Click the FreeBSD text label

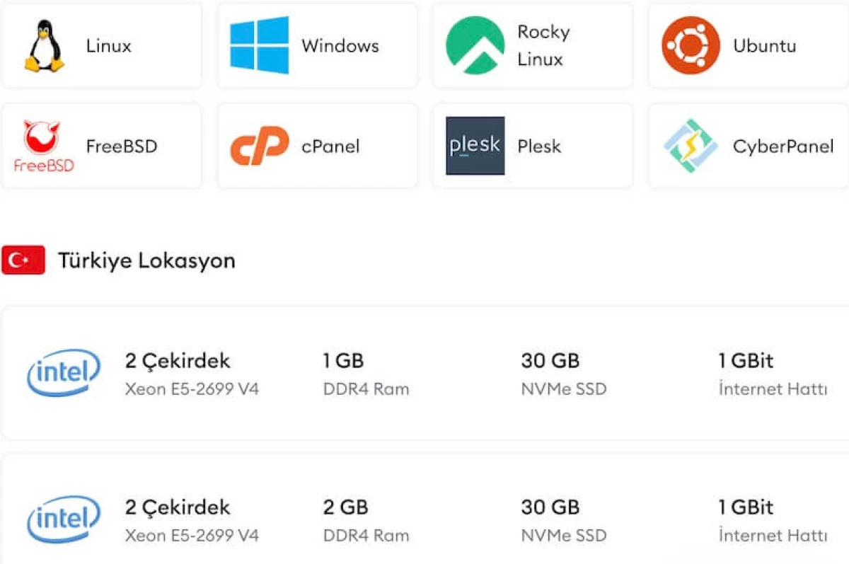[122, 146]
